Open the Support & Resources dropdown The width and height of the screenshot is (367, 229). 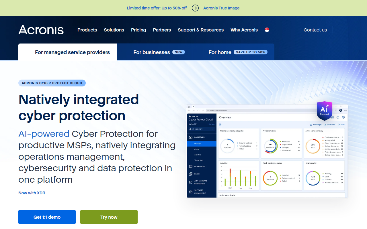(201, 30)
